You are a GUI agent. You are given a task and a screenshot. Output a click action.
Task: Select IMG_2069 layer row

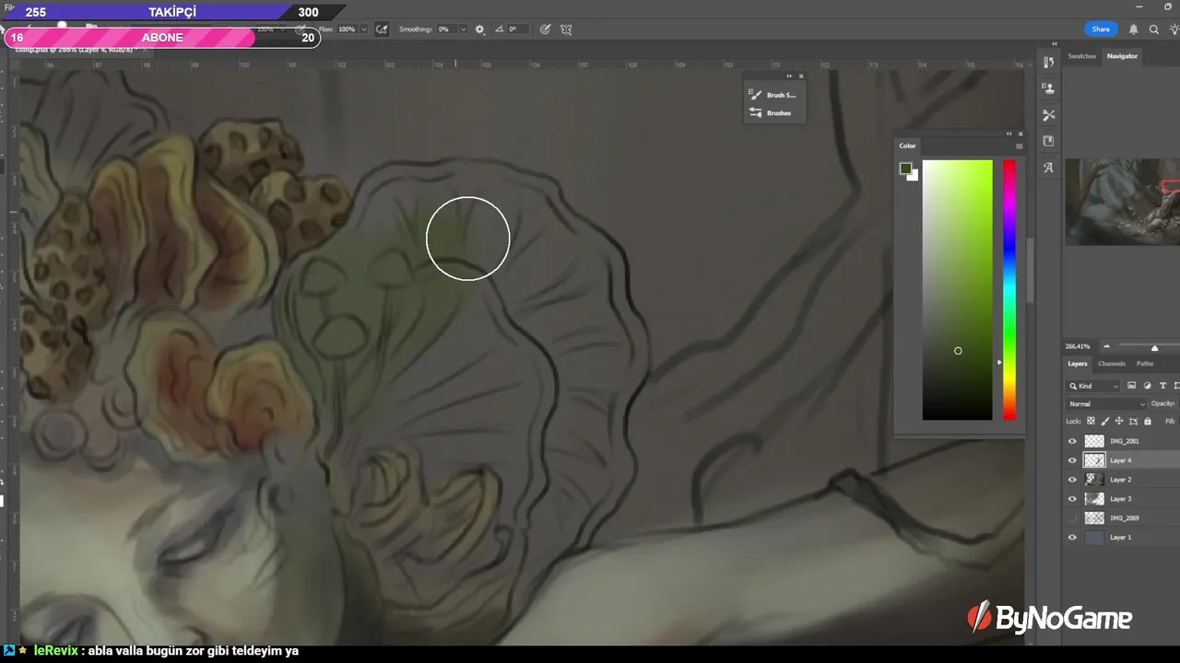[x=1123, y=518]
